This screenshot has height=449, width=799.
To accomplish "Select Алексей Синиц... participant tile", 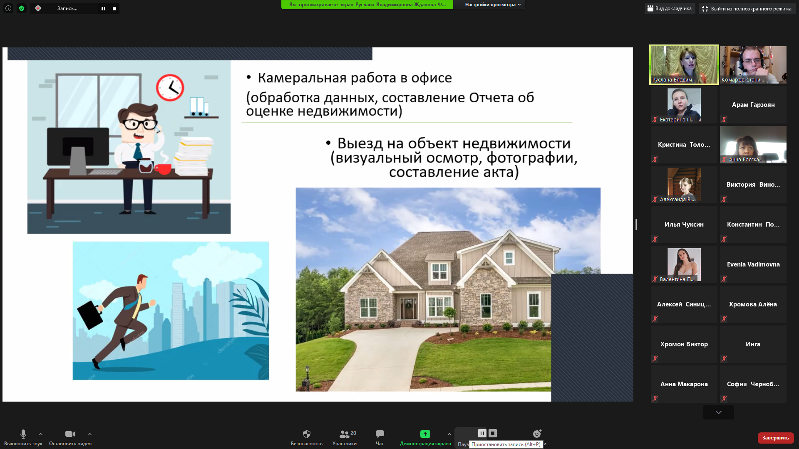I will point(684,304).
